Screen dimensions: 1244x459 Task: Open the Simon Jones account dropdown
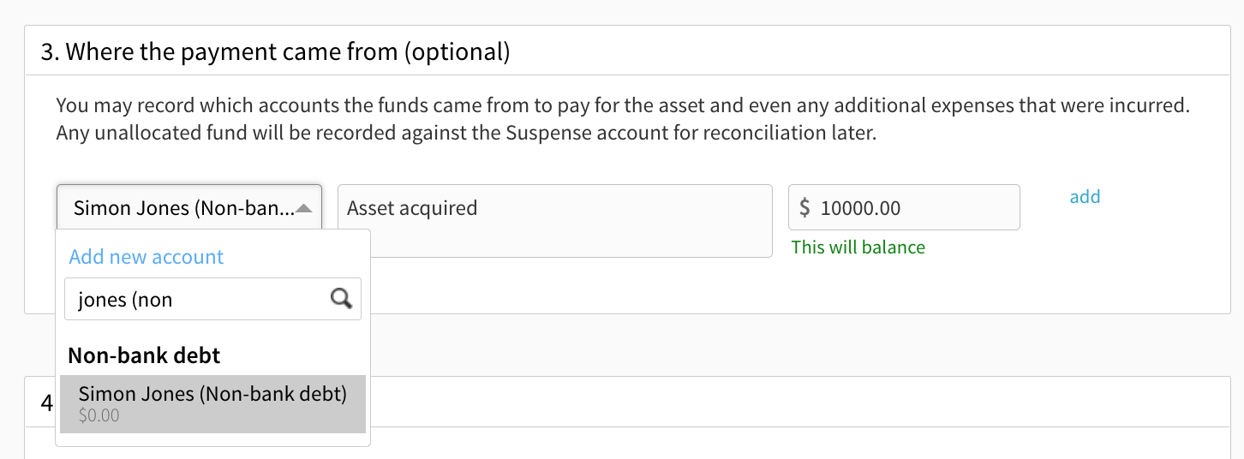(x=189, y=207)
